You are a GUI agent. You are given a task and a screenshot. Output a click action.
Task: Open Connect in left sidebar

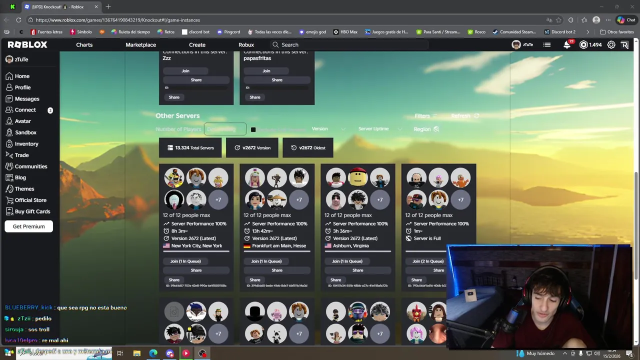21,110
